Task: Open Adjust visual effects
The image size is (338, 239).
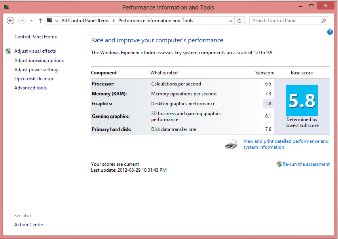Action: pos(35,51)
